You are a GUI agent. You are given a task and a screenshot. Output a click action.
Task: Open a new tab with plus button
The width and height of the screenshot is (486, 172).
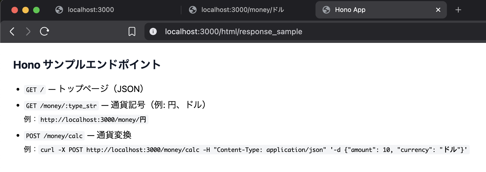tap(458, 10)
